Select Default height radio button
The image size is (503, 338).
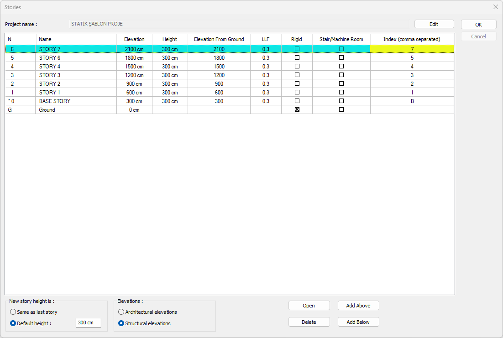(x=13, y=323)
